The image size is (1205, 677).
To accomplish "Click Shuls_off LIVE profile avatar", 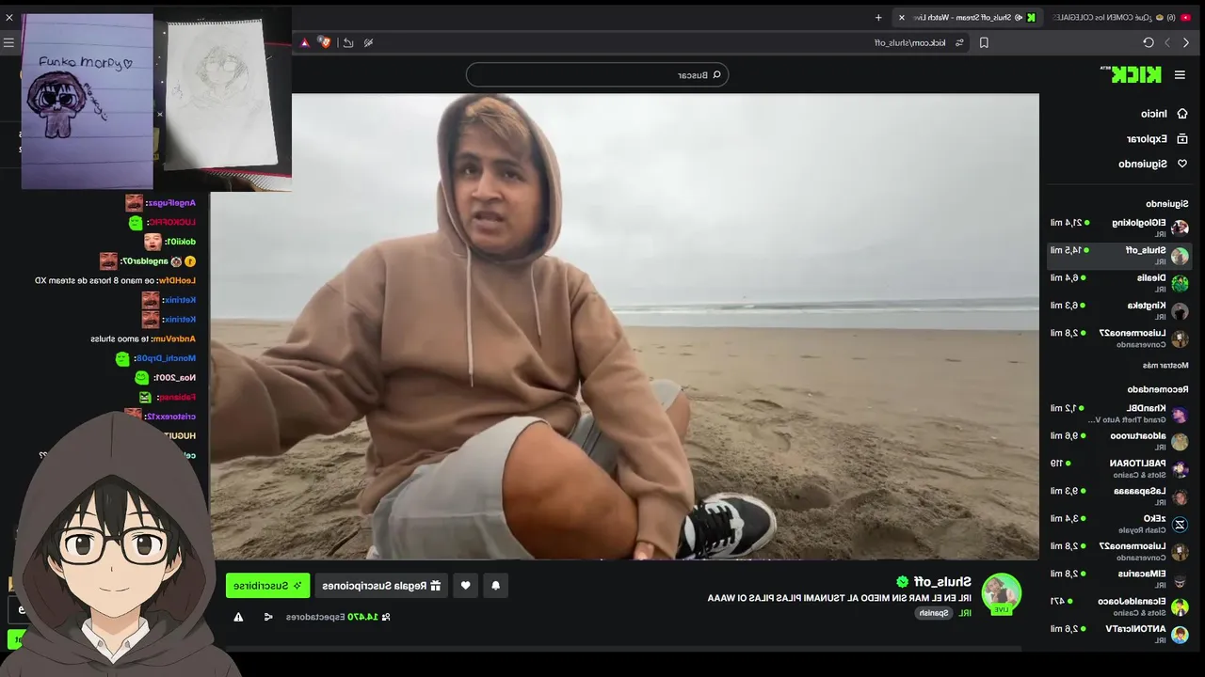I will (1001, 592).
